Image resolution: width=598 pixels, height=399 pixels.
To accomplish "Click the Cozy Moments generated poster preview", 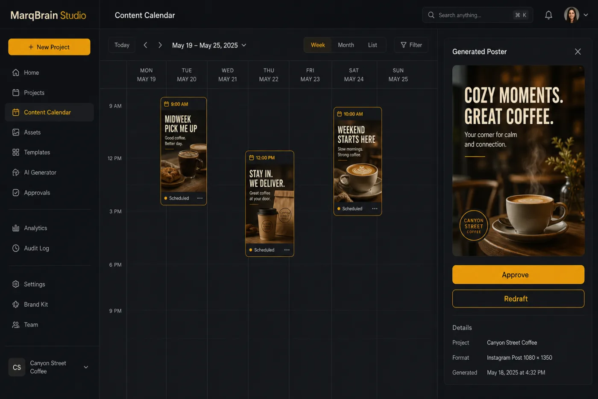I will coord(518,161).
